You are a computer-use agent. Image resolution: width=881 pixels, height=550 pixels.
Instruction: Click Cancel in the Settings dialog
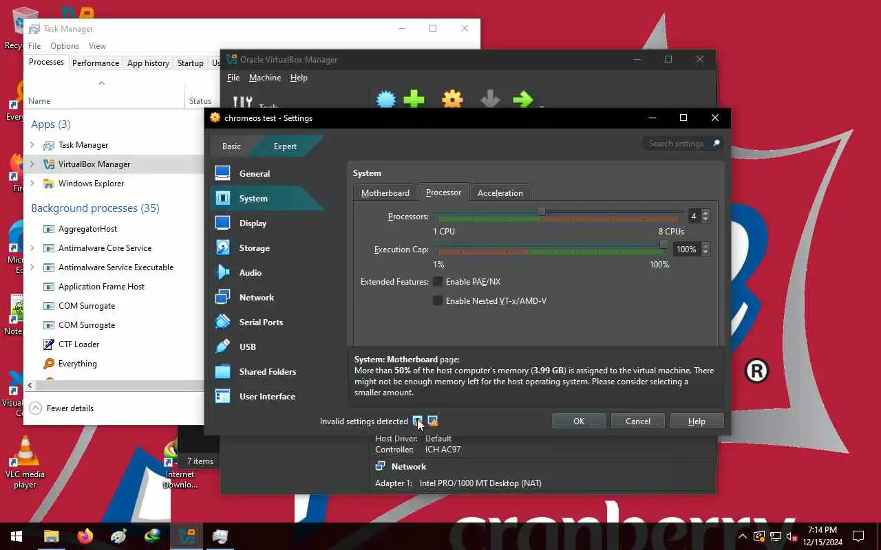coord(637,421)
